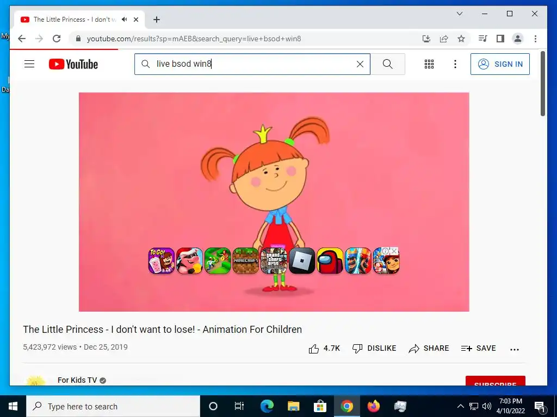Open the For Kids TV channel link
Viewport: 557px width, 417px height.
tap(77, 380)
